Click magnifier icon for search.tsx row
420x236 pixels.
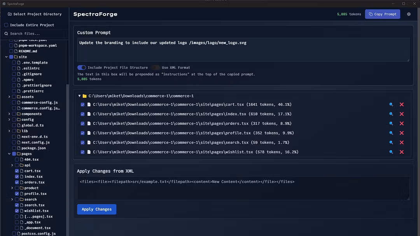(x=391, y=143)
